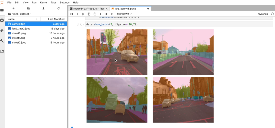Screen dimensions: 275x128
Task: Open the Running Terminals sidebar panel
Action: pyautogui.click(x=2, y=20)
